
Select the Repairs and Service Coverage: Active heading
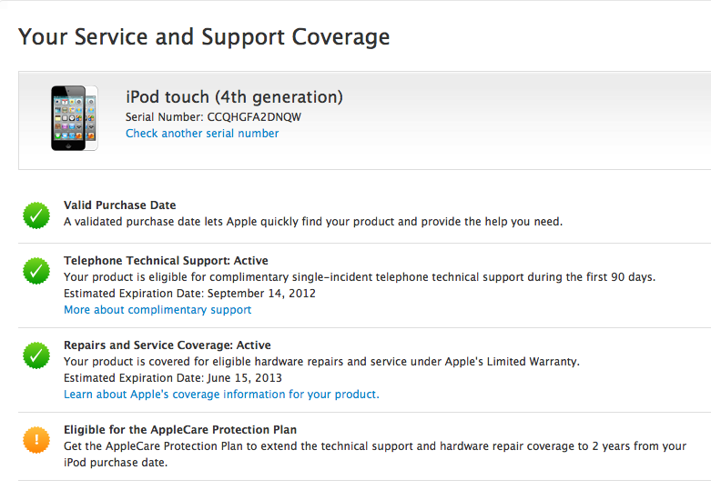(x=168, y=345)
